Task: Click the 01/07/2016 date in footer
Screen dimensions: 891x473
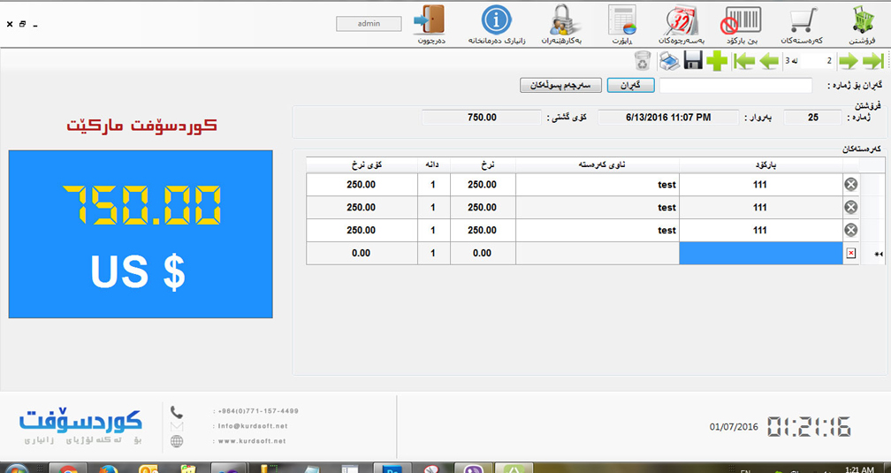Action: tap(734, 427)
